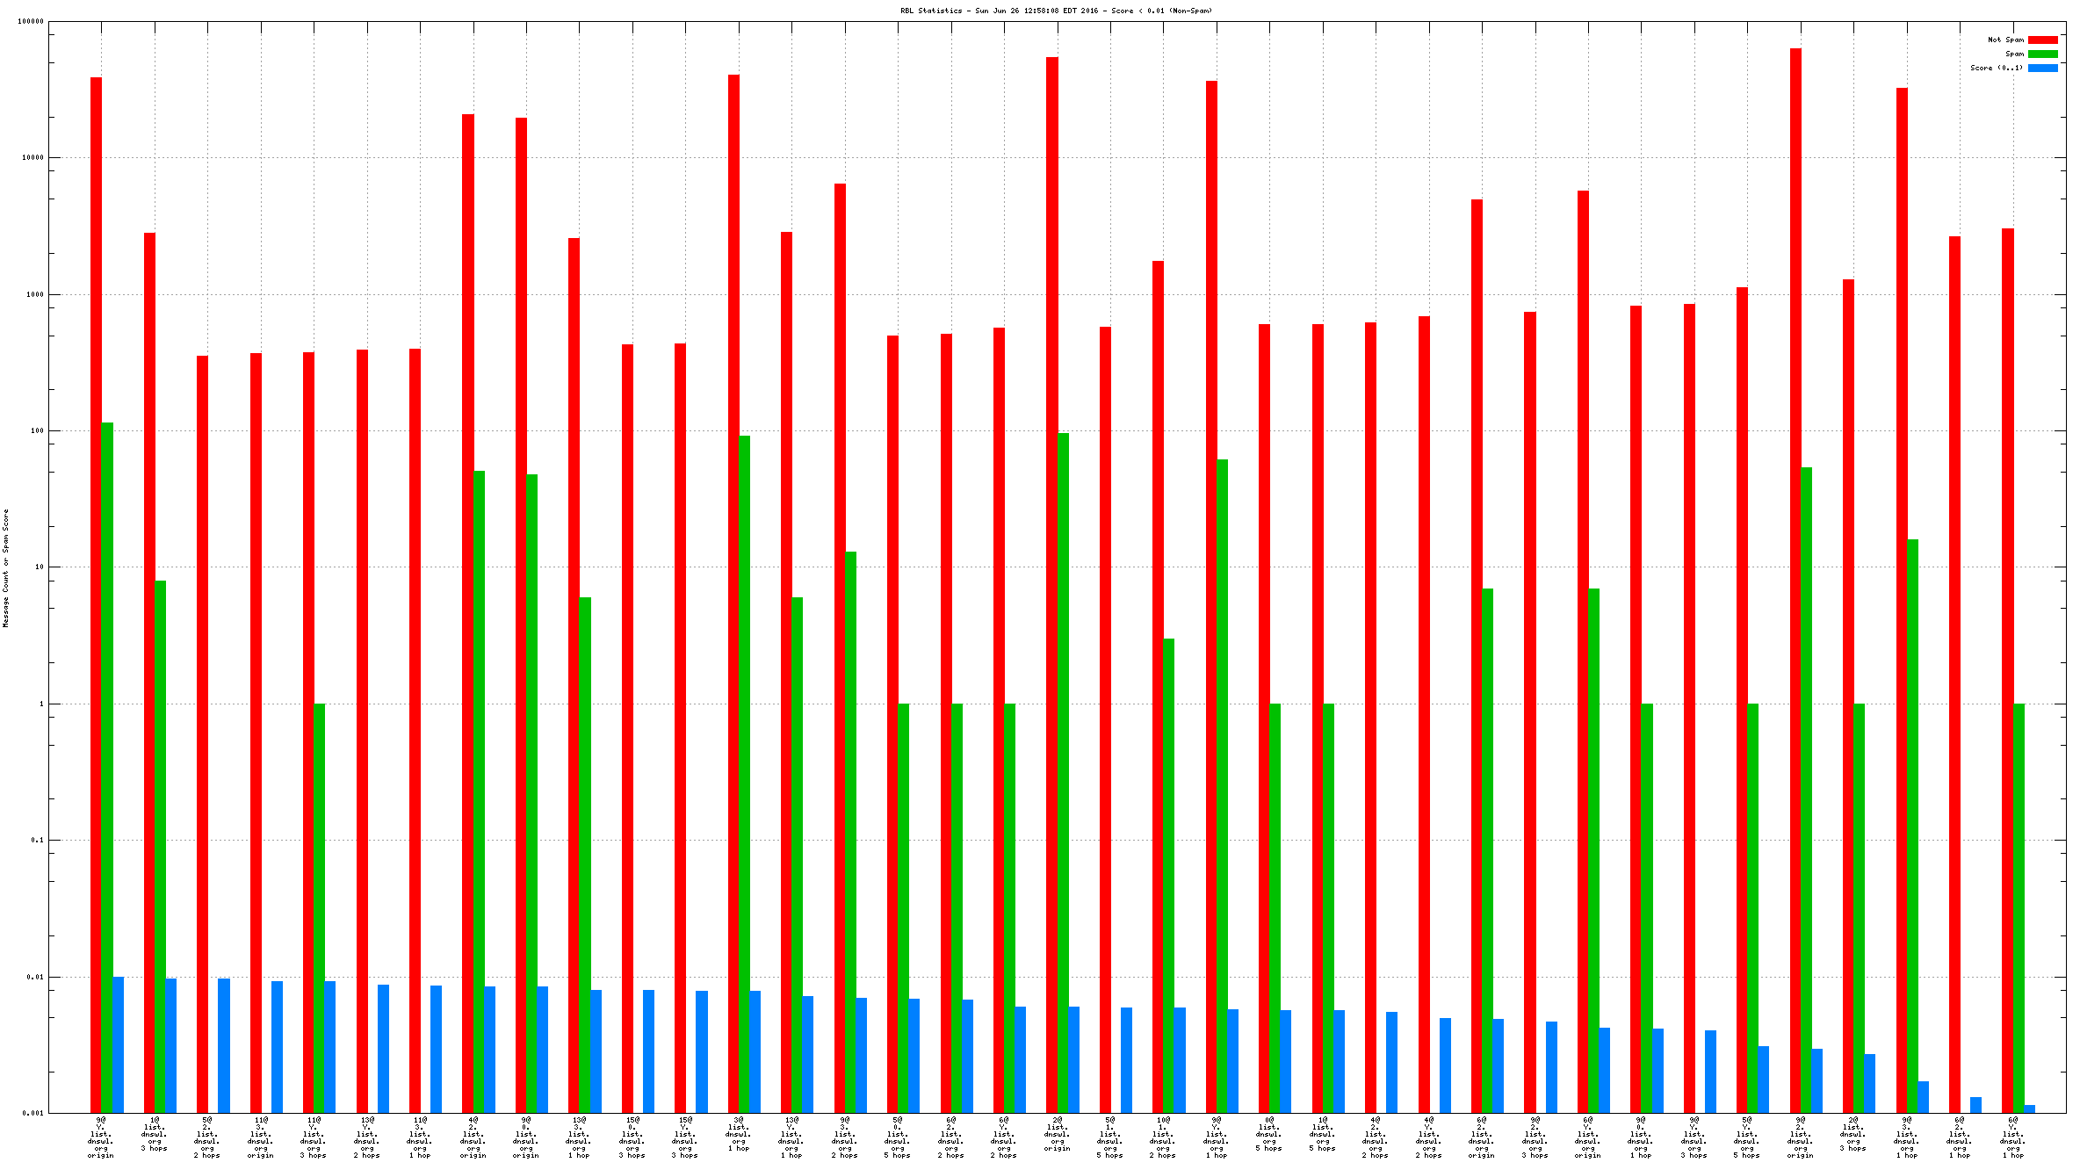2080x1170 pixels.
Task: Click green Spam bar for '9@ 3. 1 hop'
Action: [x=1912, y=827]
